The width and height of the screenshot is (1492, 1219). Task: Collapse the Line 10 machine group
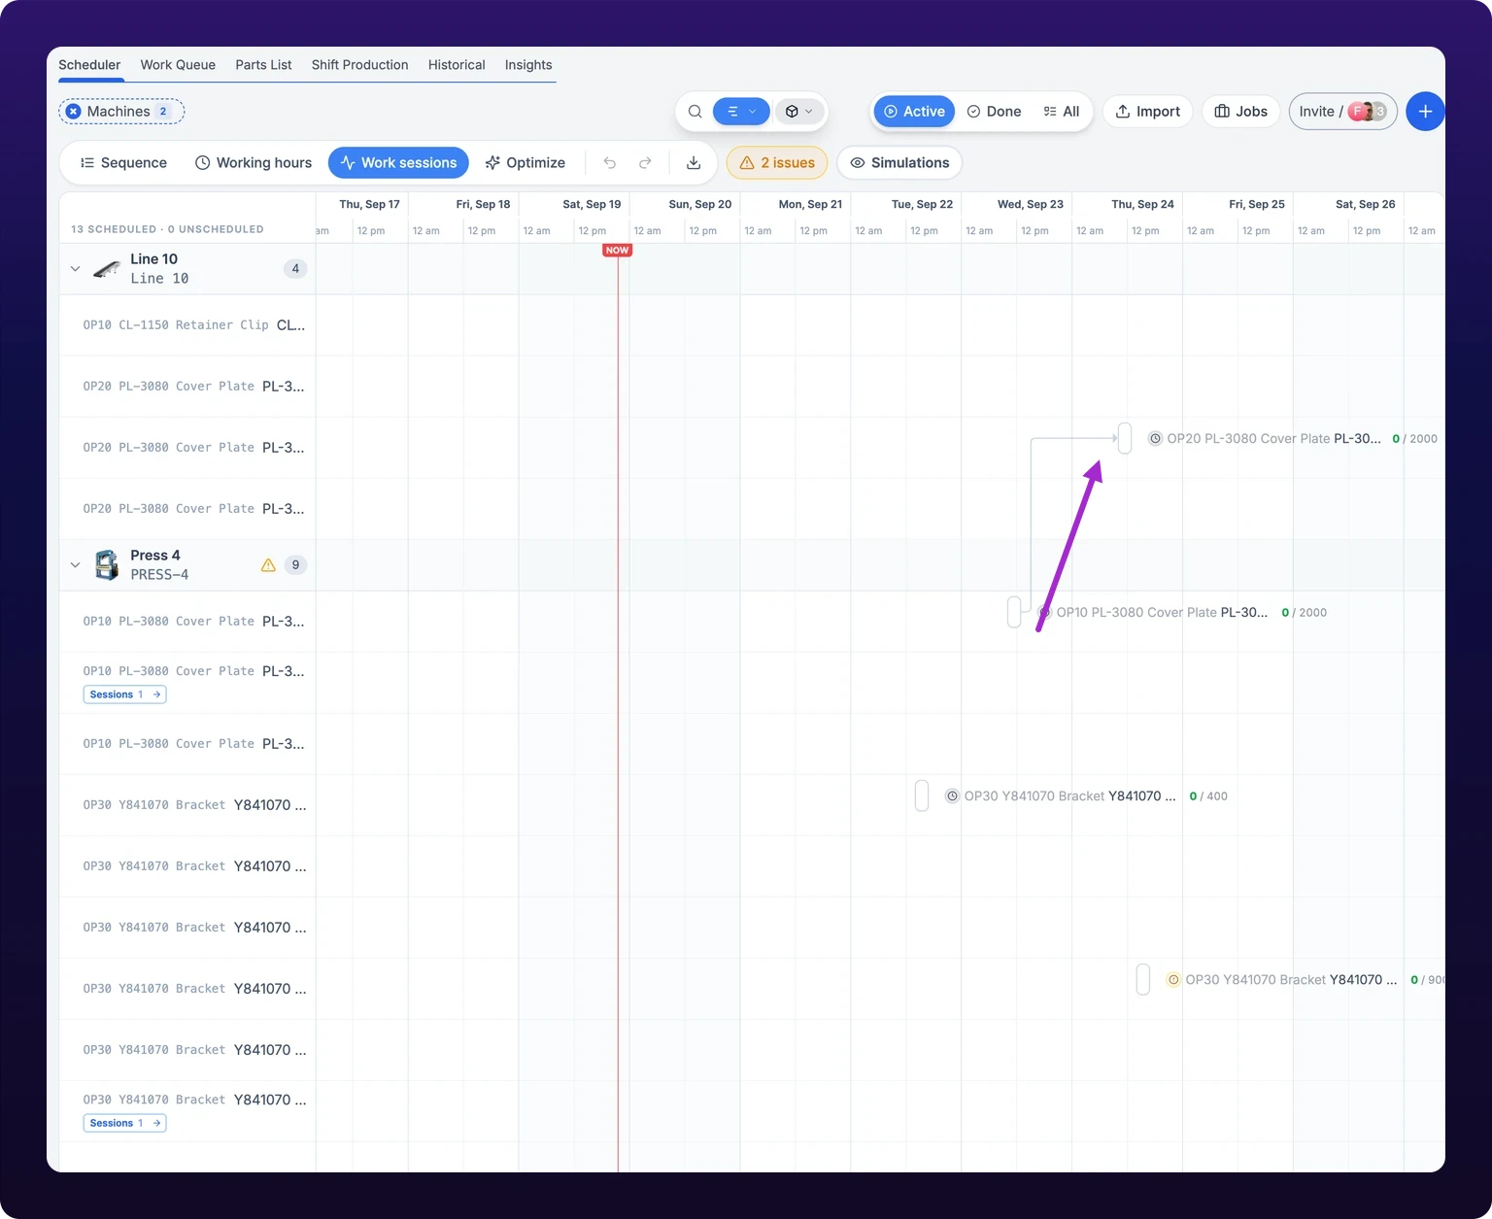[x=75, y=269]
